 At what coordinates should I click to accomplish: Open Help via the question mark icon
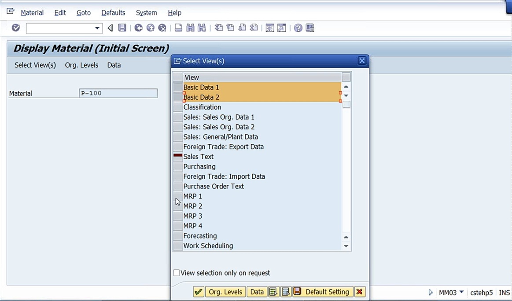[x=298, y=28]
